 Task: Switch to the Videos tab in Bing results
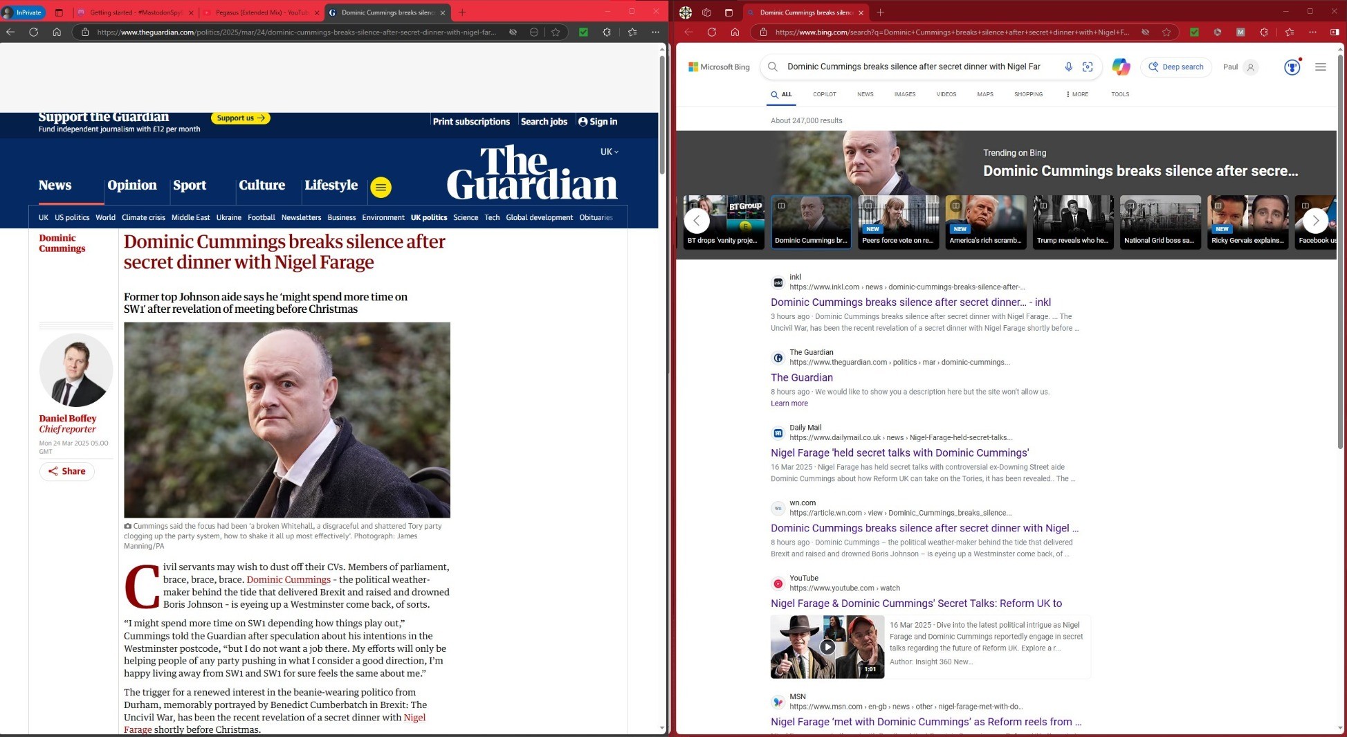946,94
